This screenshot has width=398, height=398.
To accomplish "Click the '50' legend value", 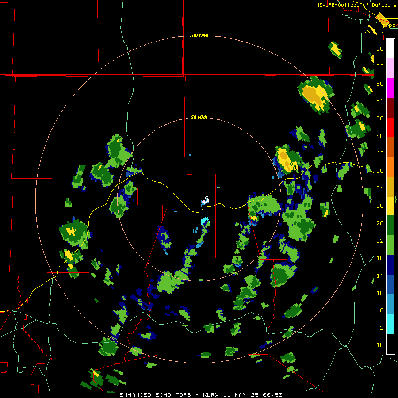I will (x=380, y=119).
